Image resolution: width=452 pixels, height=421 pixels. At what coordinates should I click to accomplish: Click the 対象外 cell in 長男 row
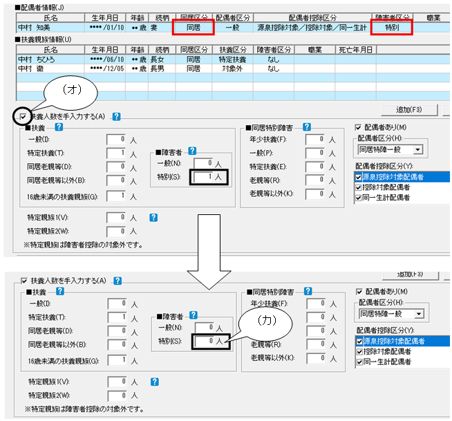click(233, 68)
